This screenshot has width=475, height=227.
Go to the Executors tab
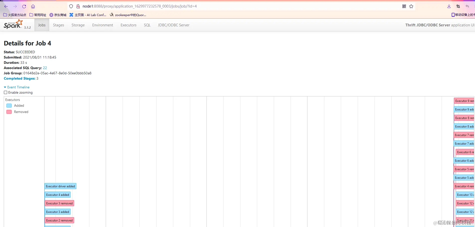(129, 25)
